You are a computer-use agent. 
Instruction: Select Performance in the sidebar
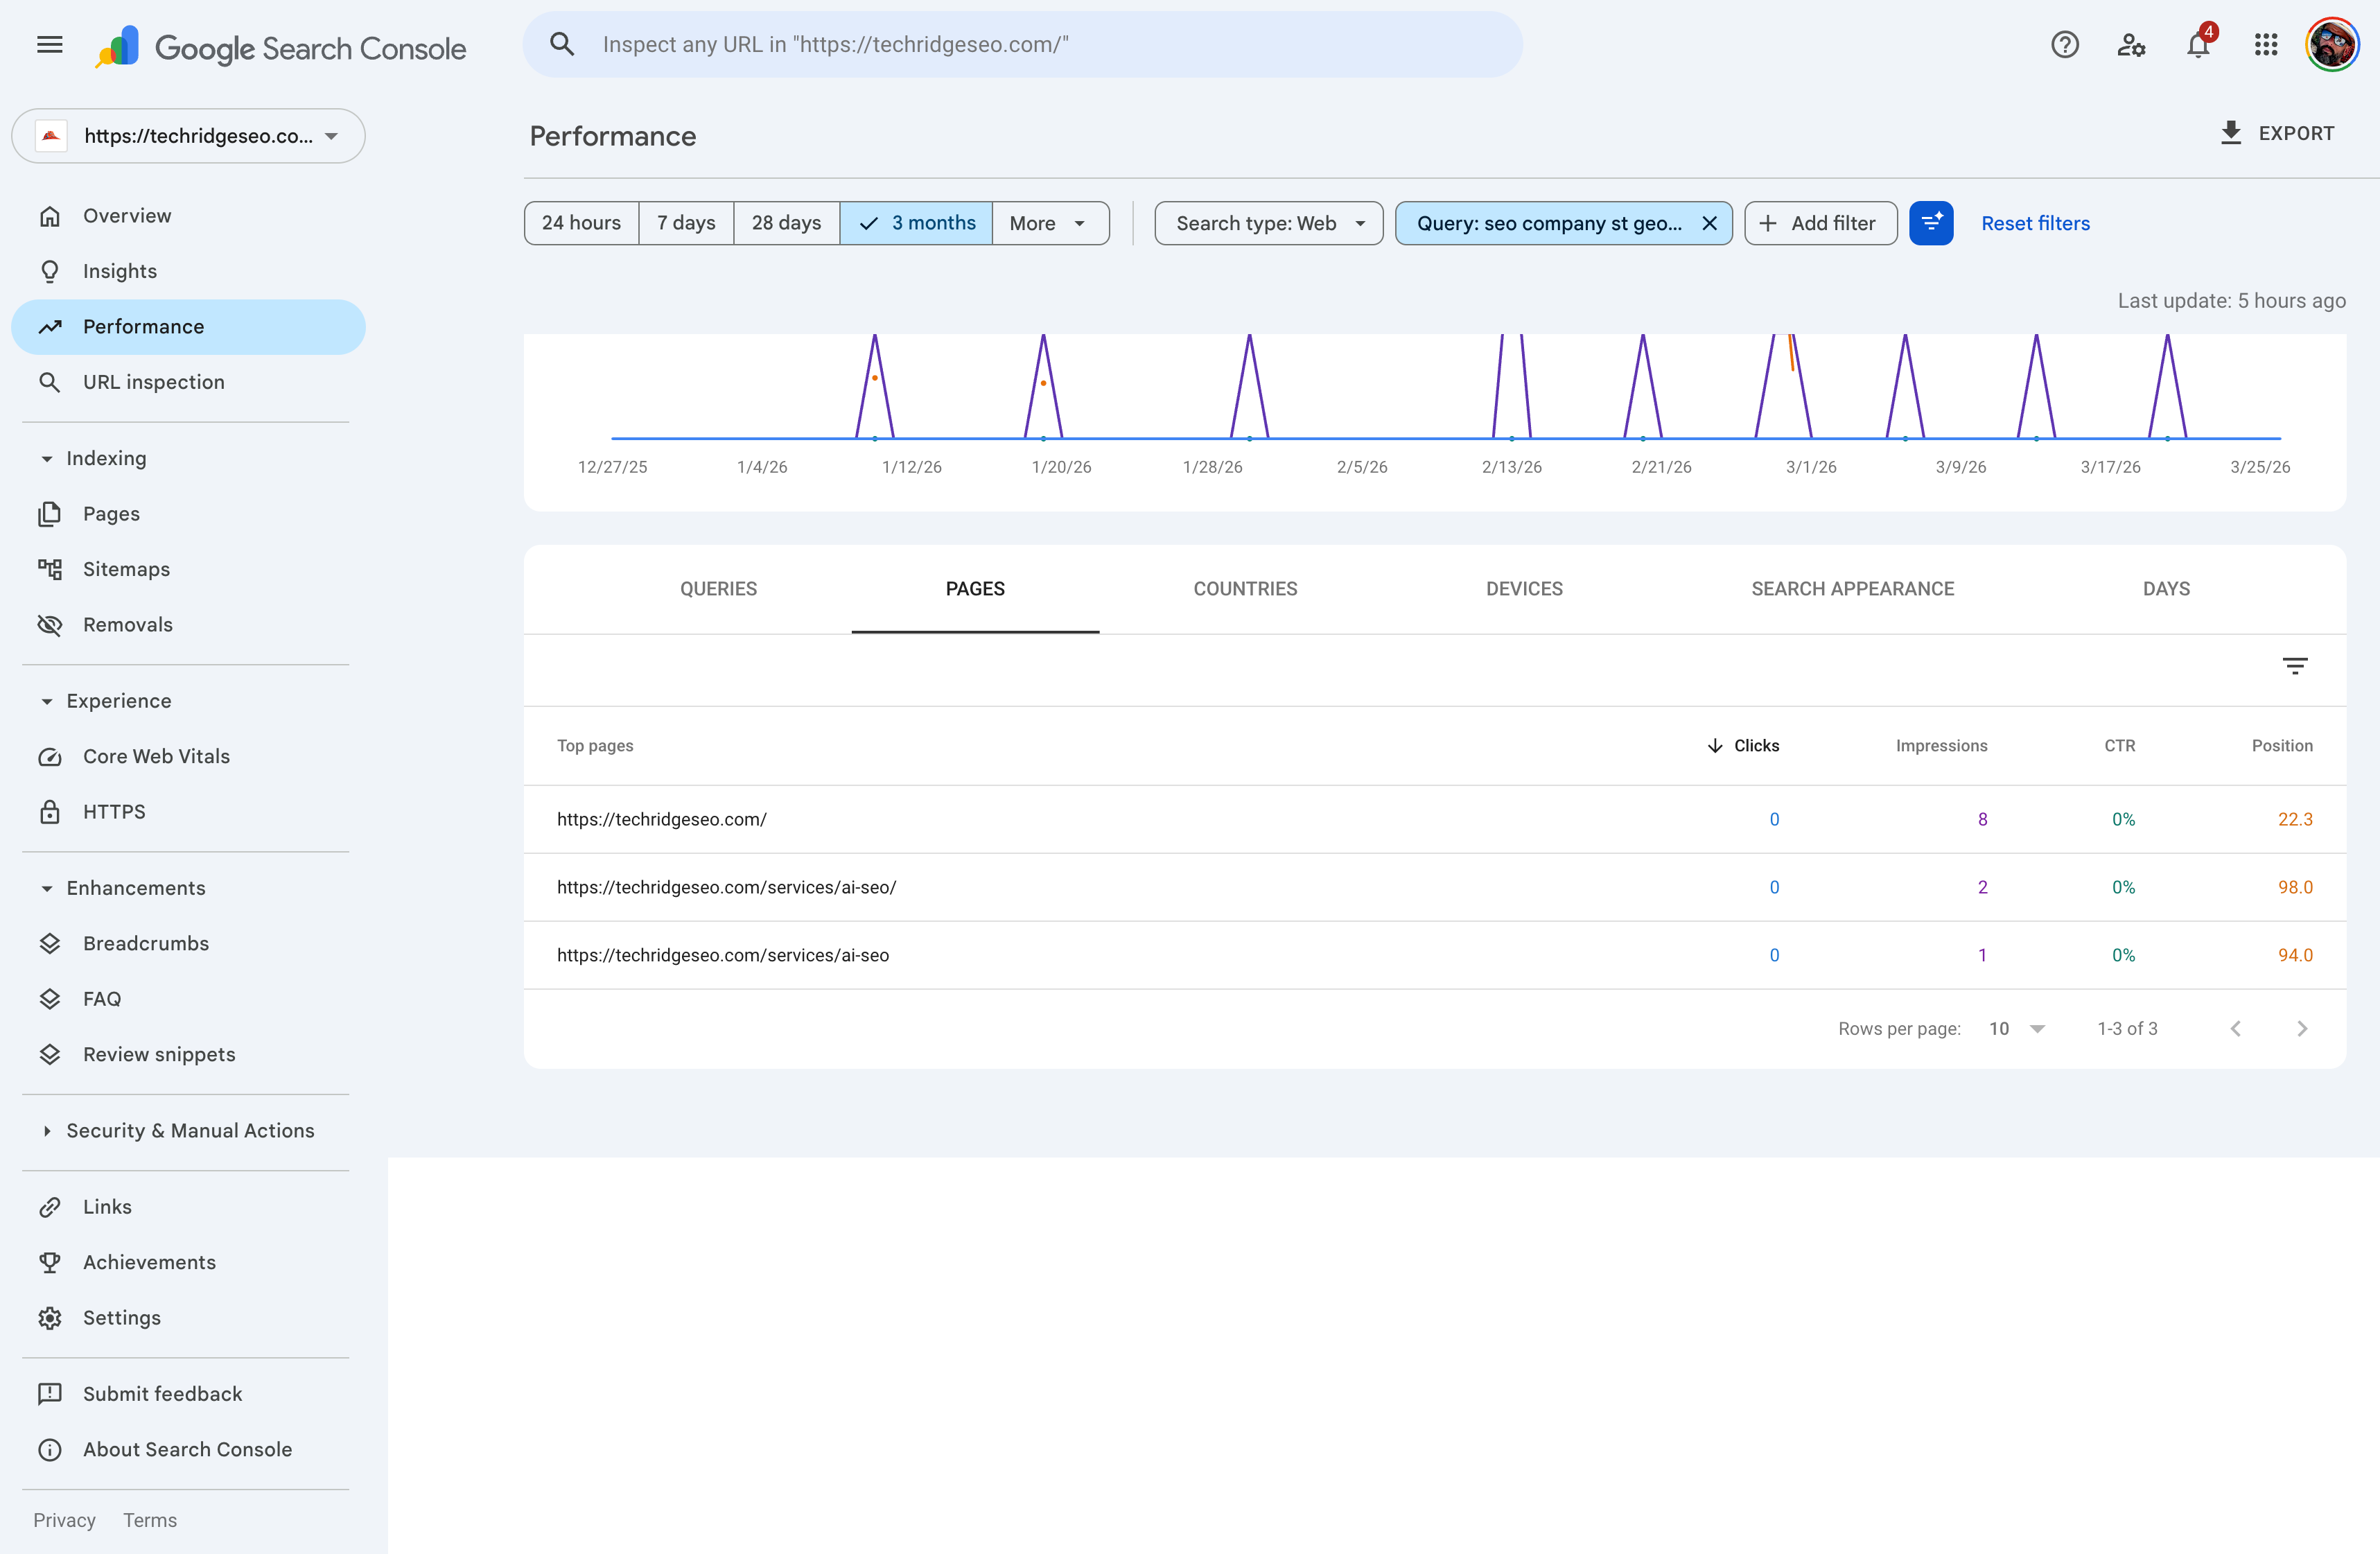(188, 327)
